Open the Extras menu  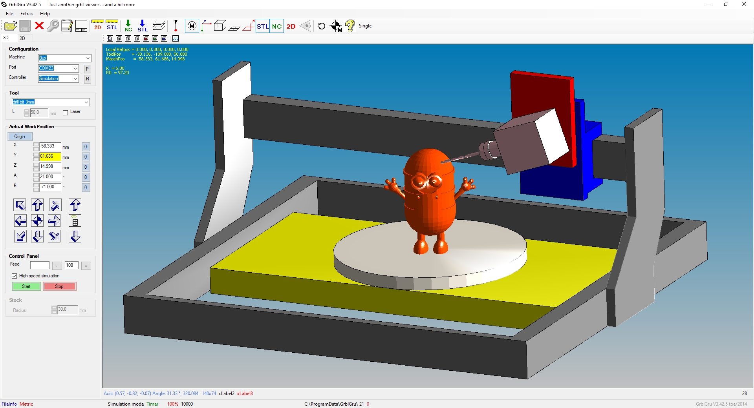coord(27,14)
